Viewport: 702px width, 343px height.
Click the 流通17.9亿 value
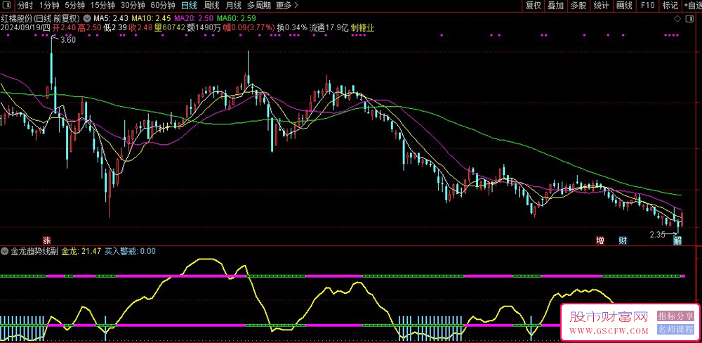pos(329,28)
